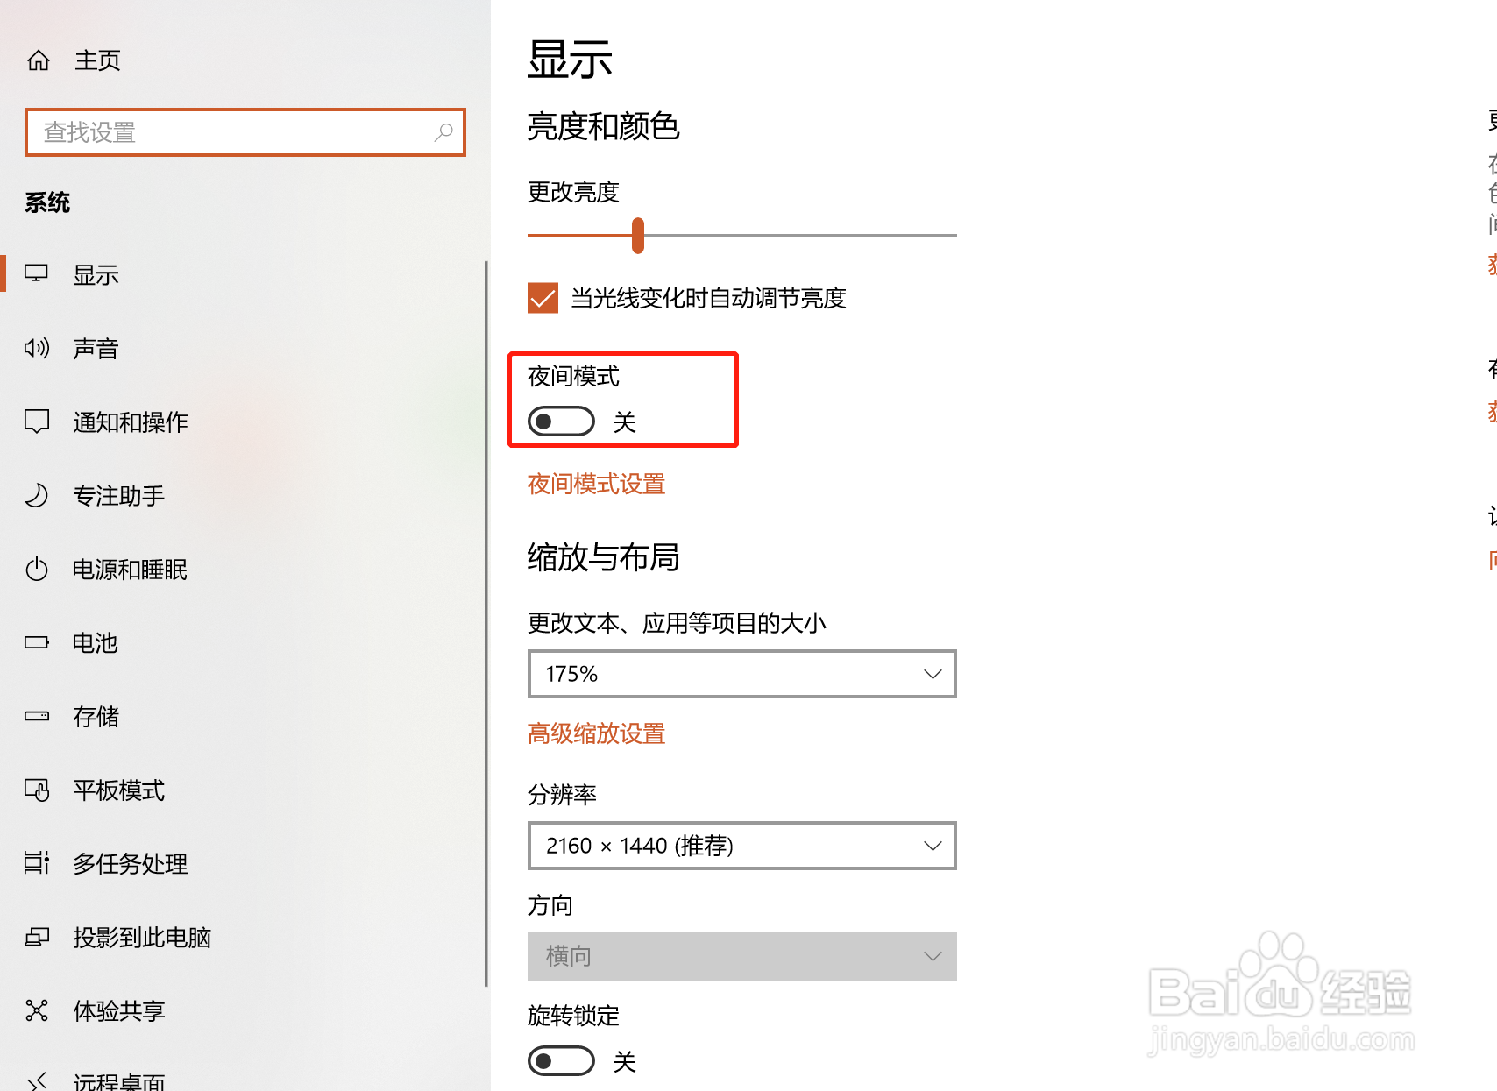Screen dimensions: 1497x1091
Task: Open the 2160 × 1440 resolution dropdown
Action: click(741, 846)
